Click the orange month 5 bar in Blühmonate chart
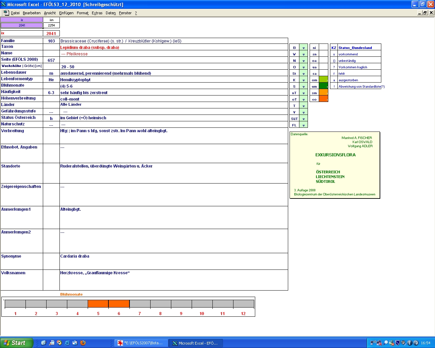 click(98, 303)
